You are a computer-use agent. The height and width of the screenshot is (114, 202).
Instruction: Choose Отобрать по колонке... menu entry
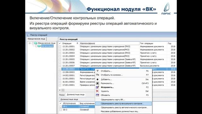[x=124, y=75]
